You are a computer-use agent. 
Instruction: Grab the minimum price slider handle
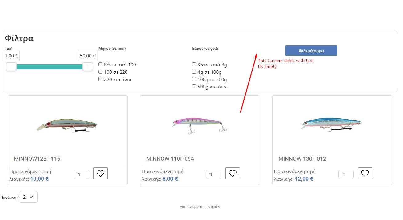(11, 66)
